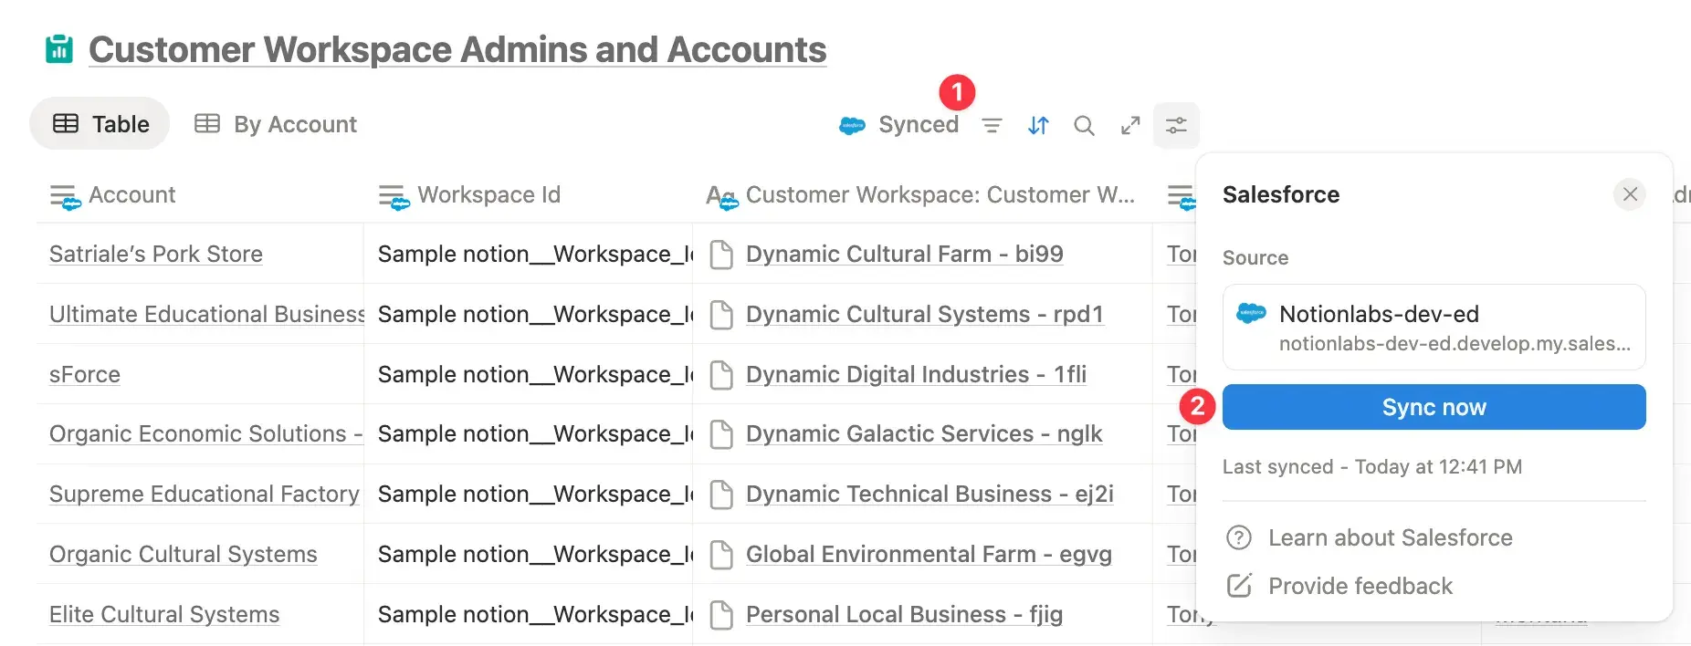Open Dynamic Galactic Services - nglk page

pos(924,433)
